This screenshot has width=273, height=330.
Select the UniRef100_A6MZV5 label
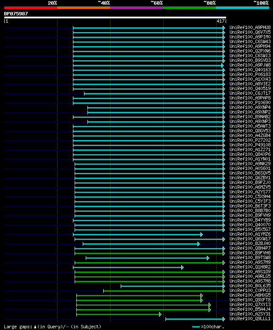point(250,187)
